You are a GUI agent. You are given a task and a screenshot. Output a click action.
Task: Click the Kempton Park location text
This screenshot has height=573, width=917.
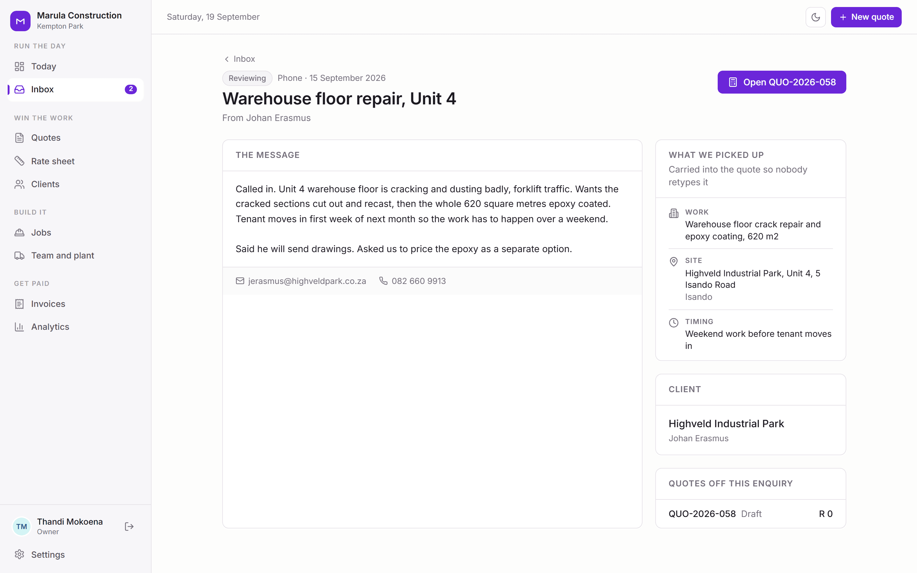pos(60,26)
